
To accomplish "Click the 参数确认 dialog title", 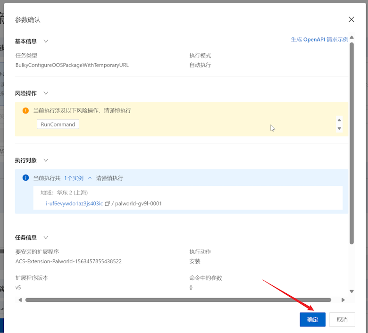I will (x=28, y=20).
